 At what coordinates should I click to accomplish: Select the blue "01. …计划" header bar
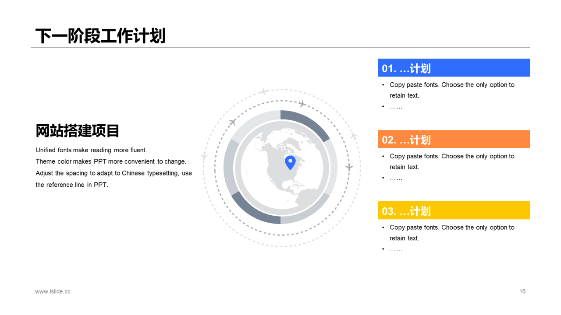tap(454, 68)
